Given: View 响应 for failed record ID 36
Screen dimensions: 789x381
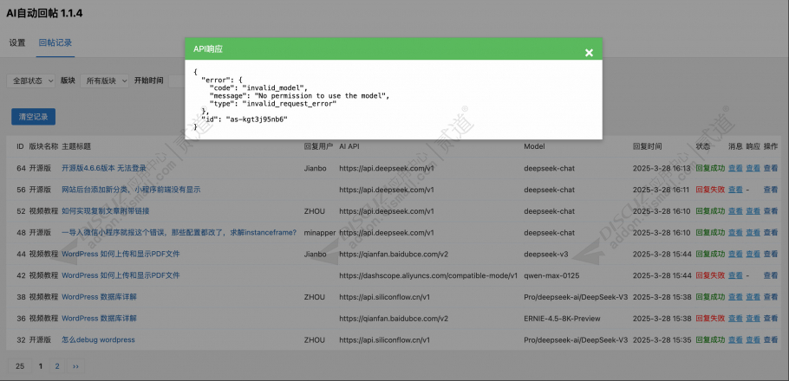Looking at the screenshot, I should pyautogui.click(x=753, y=318).
